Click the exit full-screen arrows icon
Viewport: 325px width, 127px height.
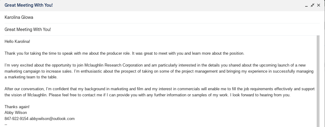click(x=312, y=5)
